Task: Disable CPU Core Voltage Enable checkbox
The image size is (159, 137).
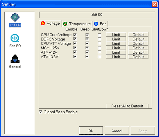Action: click(x=75, y=35)
